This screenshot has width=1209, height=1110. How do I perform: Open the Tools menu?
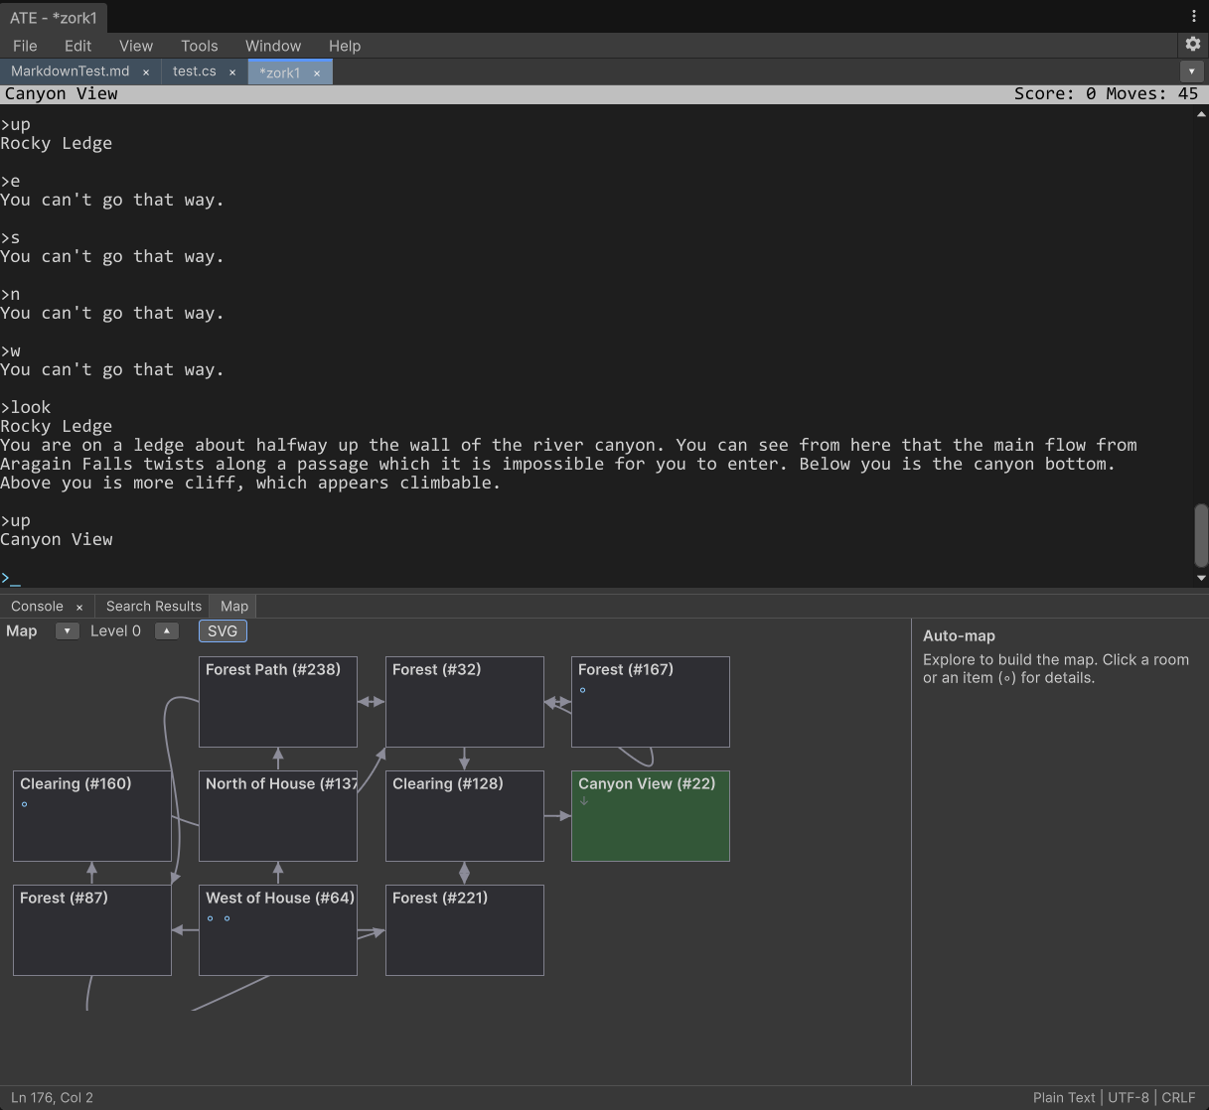click(x=199, y=46)
